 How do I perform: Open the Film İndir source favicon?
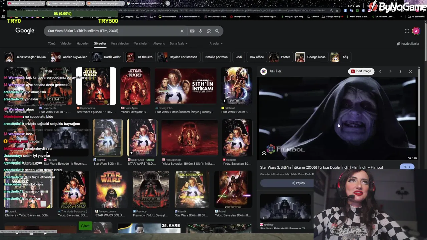(264, 71)
